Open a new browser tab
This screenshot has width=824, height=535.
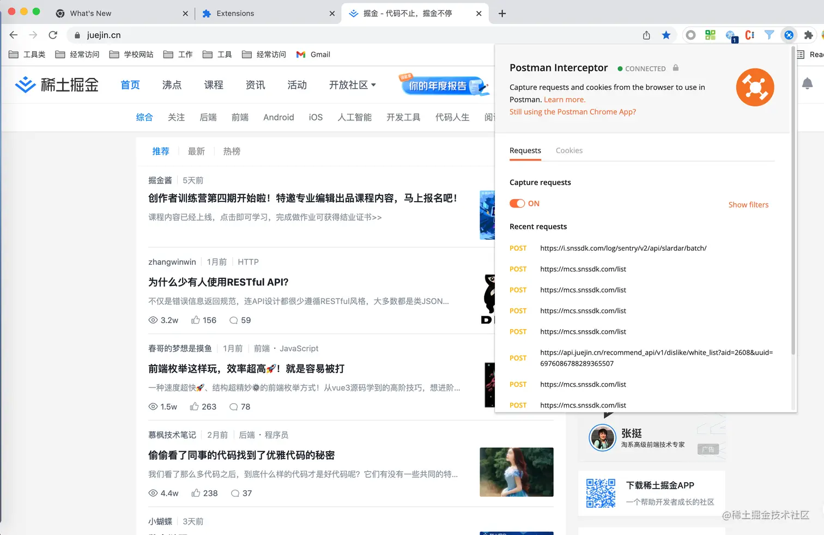point(502,13)
